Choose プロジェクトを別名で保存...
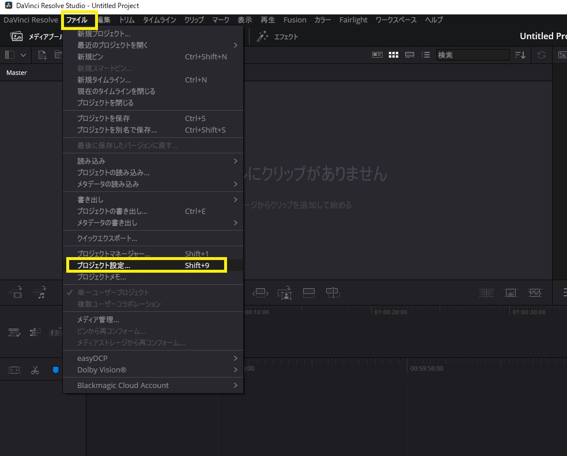Viewport: 567px width, 456px height. [153, 130]
